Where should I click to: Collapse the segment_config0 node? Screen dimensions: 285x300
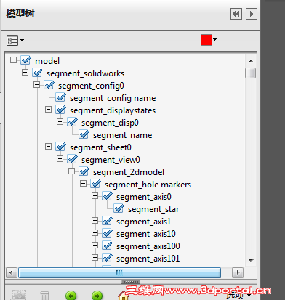(36, 84)
